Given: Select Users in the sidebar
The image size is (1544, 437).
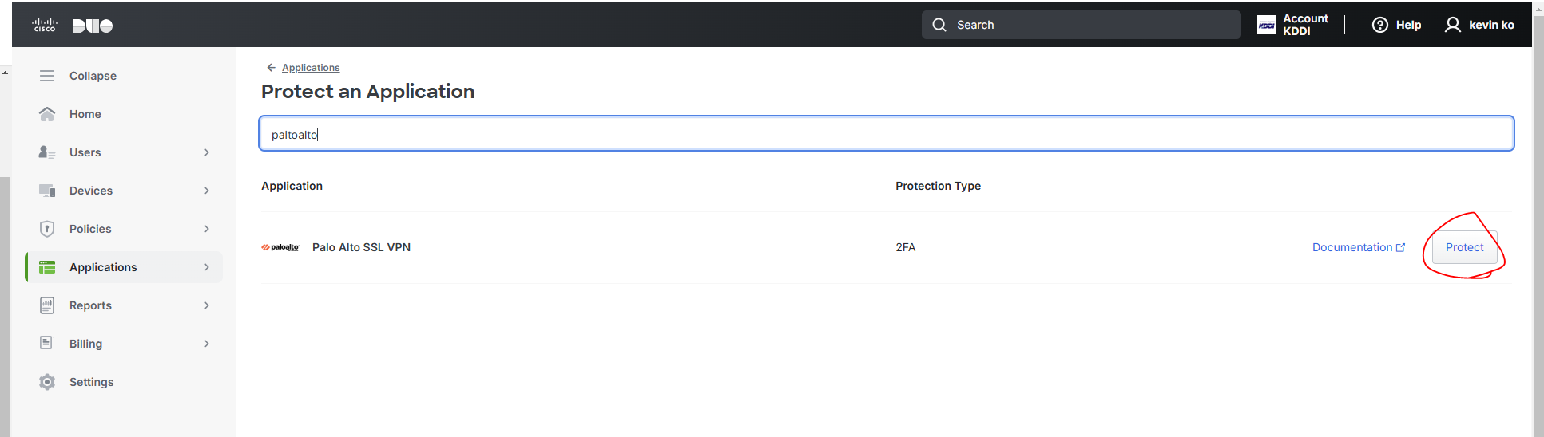Looking at the screenshot, I should tap(125, 152).
